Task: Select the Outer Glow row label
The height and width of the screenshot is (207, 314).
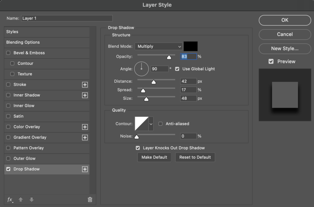Action: click(25, 158)
